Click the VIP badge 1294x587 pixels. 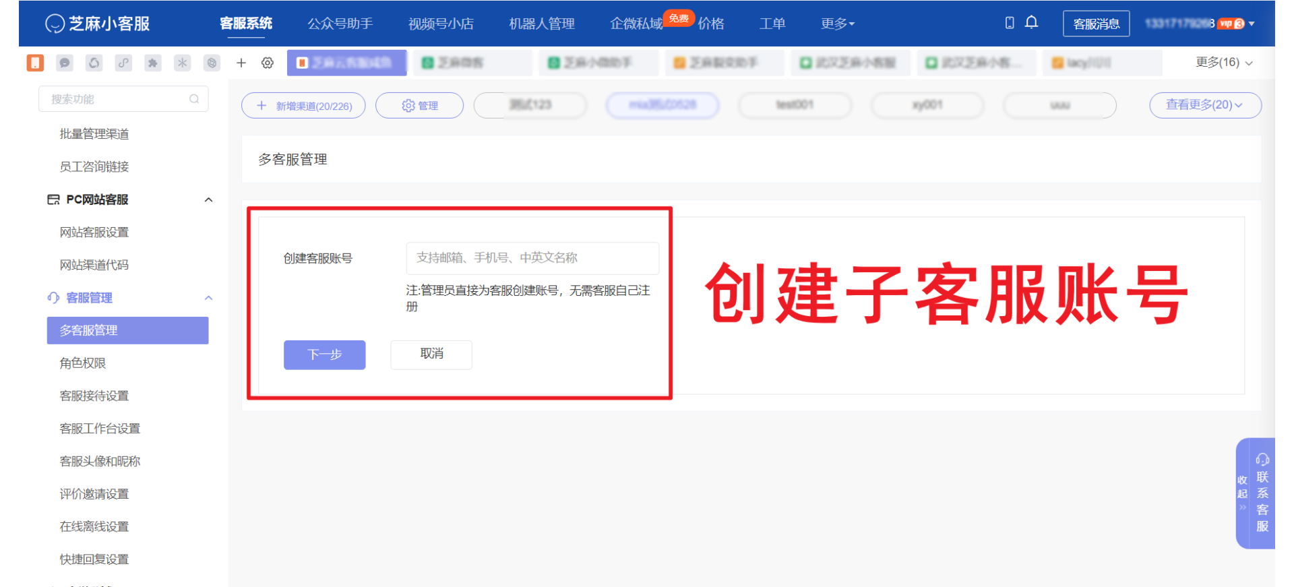(x=1231, y=24)
